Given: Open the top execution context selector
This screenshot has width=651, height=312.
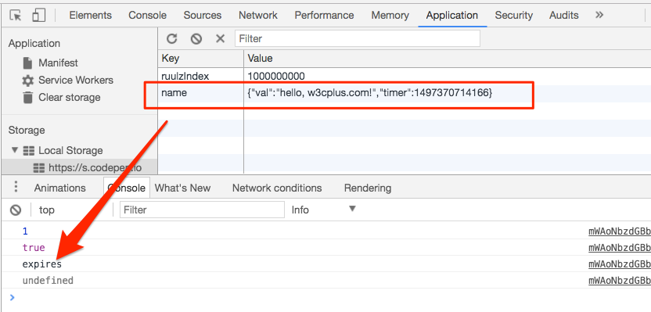Looking at the screenshot, I should click(46, 210).
